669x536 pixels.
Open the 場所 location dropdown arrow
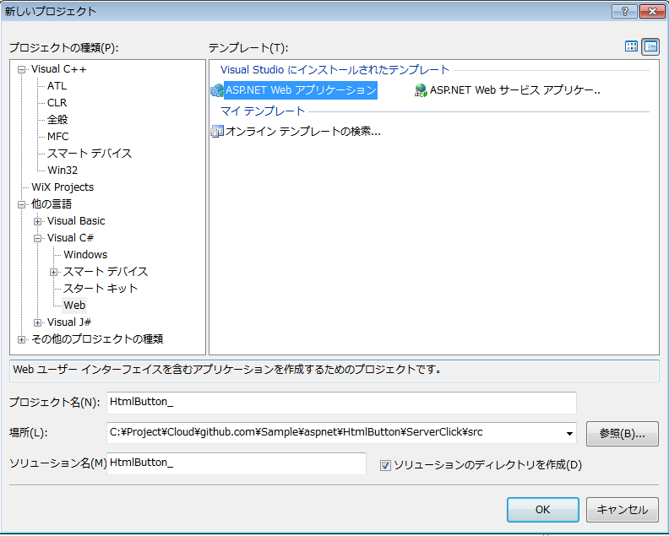pos(569,433)
